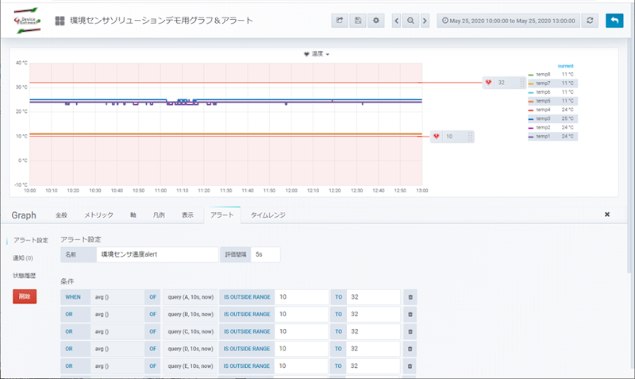Image resolution: width=635 pixels, height=379 pixels.
Task: Refresh the dashboard
Action: (x=591, y=21)
